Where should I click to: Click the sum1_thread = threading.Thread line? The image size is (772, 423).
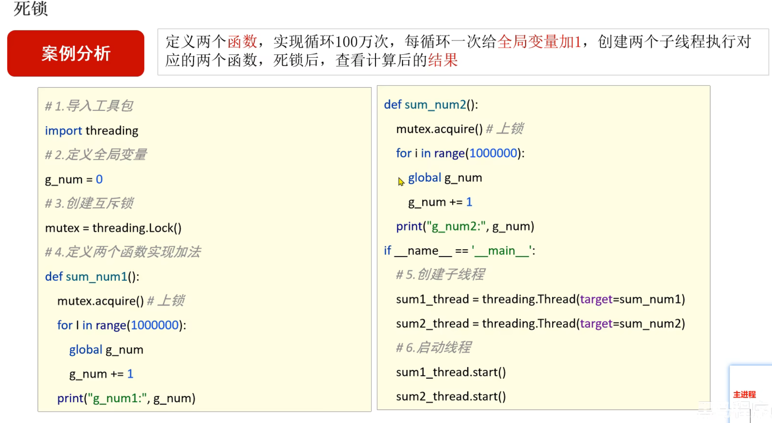coord(540,299)
